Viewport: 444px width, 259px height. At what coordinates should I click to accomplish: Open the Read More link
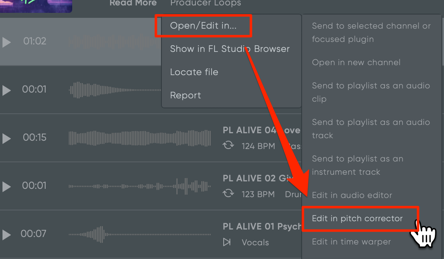coord(133,3)
